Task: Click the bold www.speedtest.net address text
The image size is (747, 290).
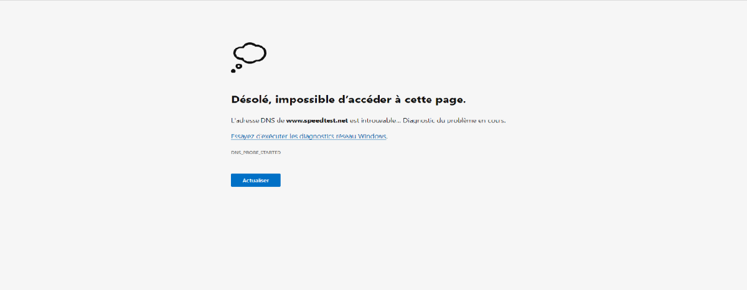Action: pos(317,120)
